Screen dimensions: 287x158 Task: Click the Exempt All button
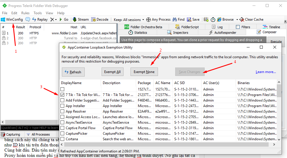tap(112, 72)
